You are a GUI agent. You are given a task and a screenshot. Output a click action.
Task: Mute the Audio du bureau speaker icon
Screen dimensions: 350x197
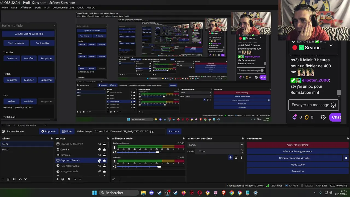(x=115, y=152)
